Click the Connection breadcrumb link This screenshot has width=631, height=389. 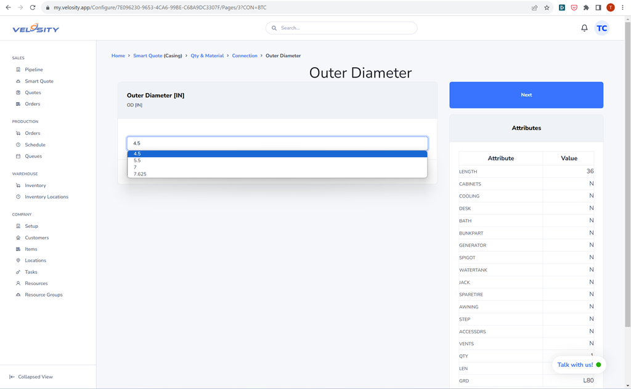(245, 56)
